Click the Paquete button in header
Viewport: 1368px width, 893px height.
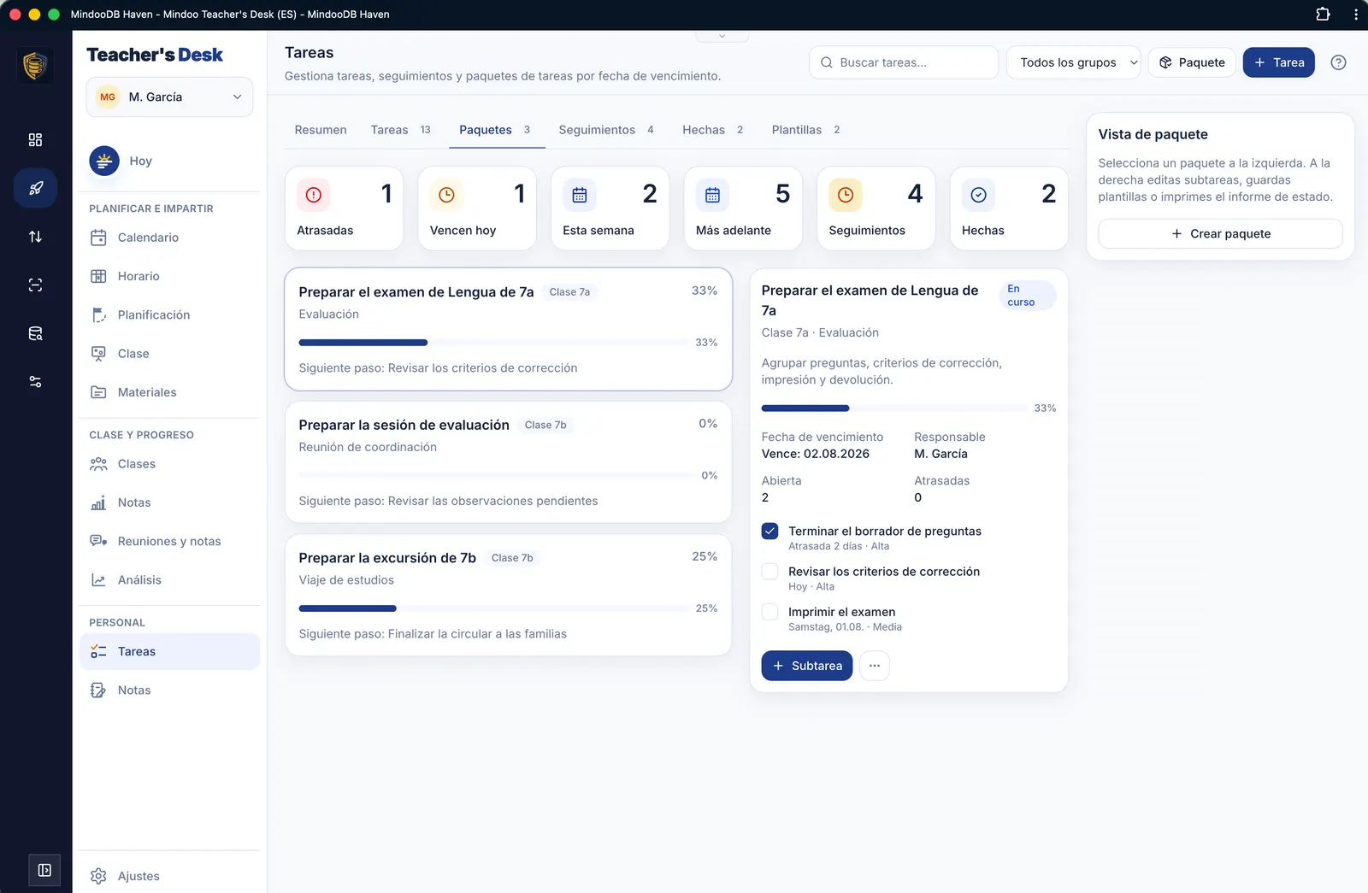[x=1192, y=62]
